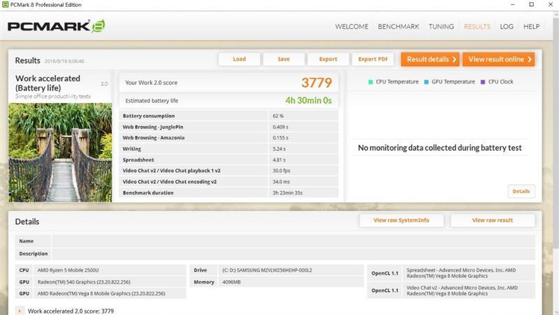Open the HELP tab
Image resolution: width=559 pixels, height=315 pixels.
[x=531, y=26]
